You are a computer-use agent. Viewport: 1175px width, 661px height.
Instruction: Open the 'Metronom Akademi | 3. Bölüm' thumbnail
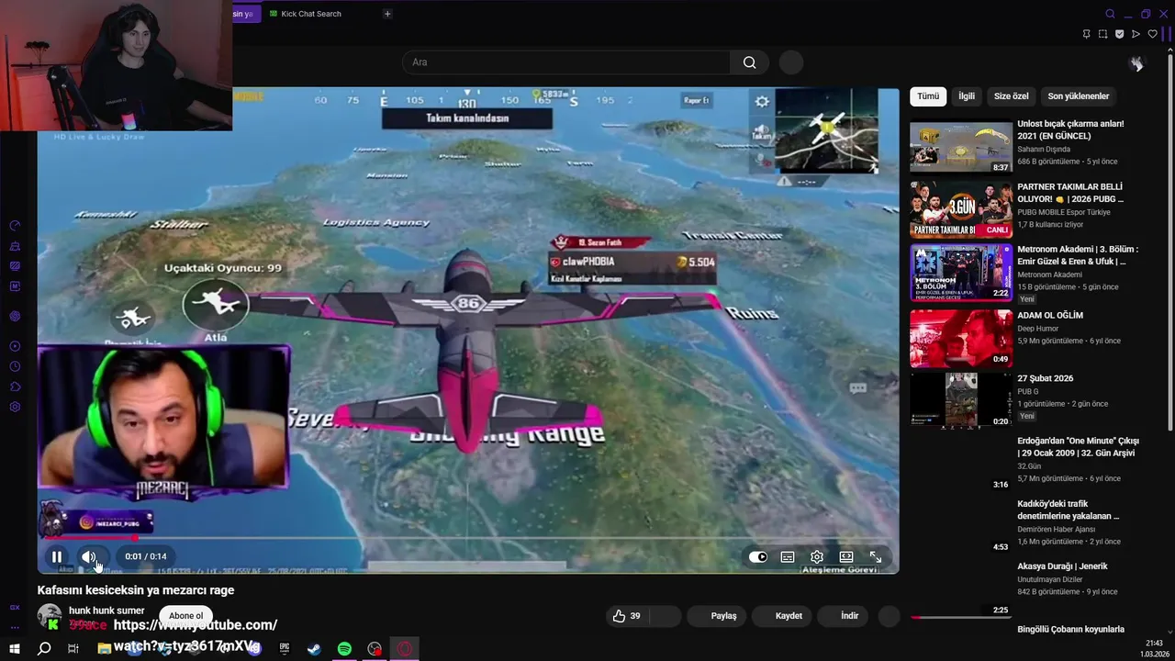coord(961,273)
